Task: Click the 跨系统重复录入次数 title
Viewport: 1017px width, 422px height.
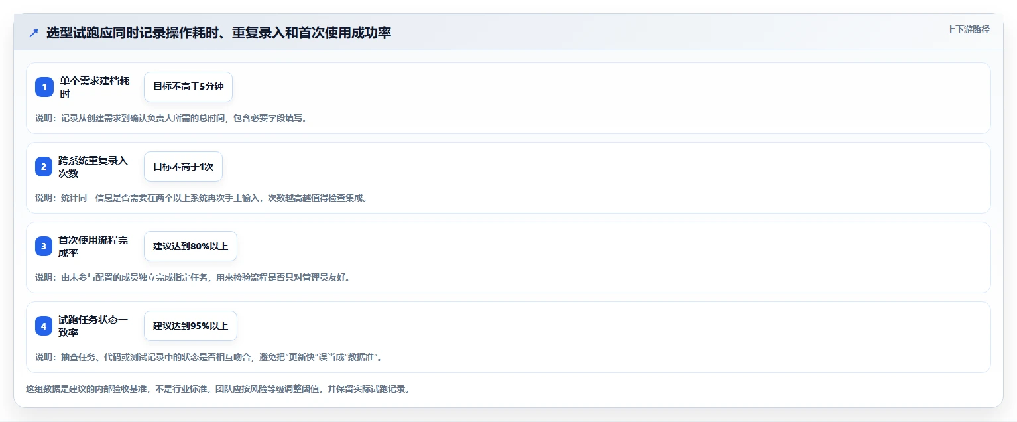Action: pos(93,167)
